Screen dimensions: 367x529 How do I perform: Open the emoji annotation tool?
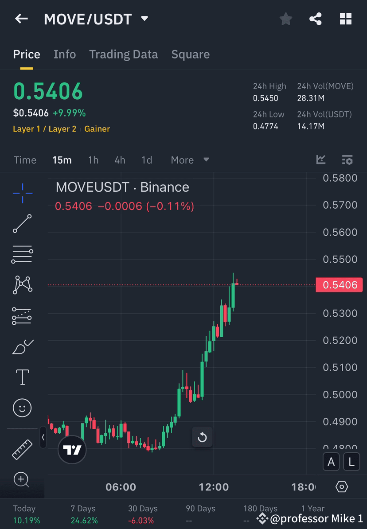click(22, 408)
